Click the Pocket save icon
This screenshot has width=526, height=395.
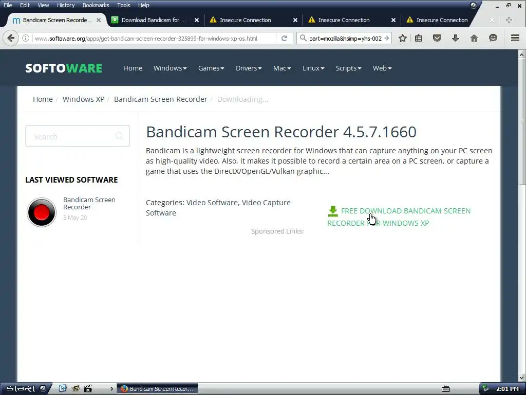(437, 38)
